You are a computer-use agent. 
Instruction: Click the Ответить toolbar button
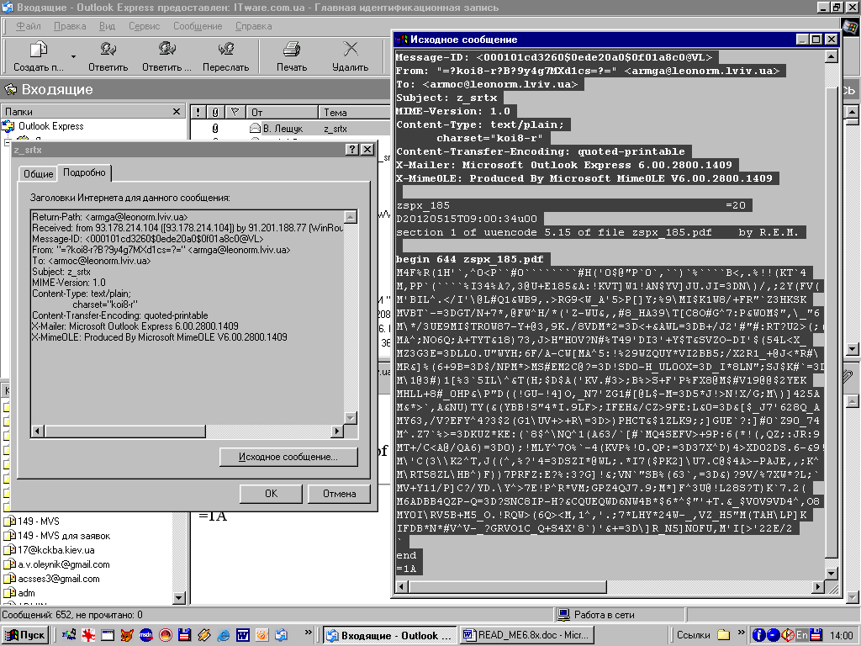pyautogui.click(x=108, y=56)
